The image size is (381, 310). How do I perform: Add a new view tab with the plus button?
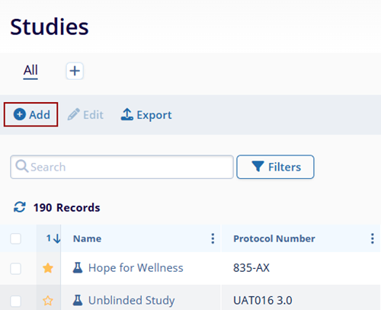[75, 71]
